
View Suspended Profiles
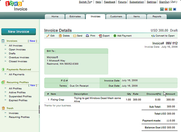click(x=20, y=96)
